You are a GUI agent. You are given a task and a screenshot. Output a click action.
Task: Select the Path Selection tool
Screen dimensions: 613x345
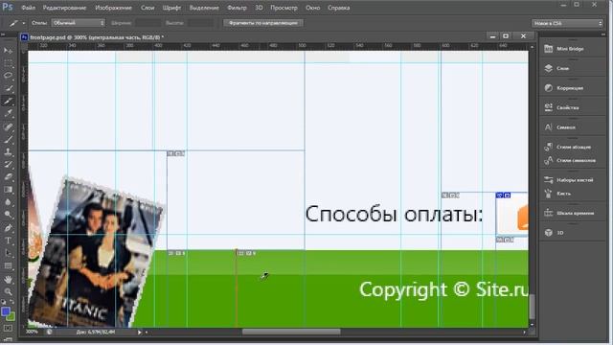click(x=9, y=253)
